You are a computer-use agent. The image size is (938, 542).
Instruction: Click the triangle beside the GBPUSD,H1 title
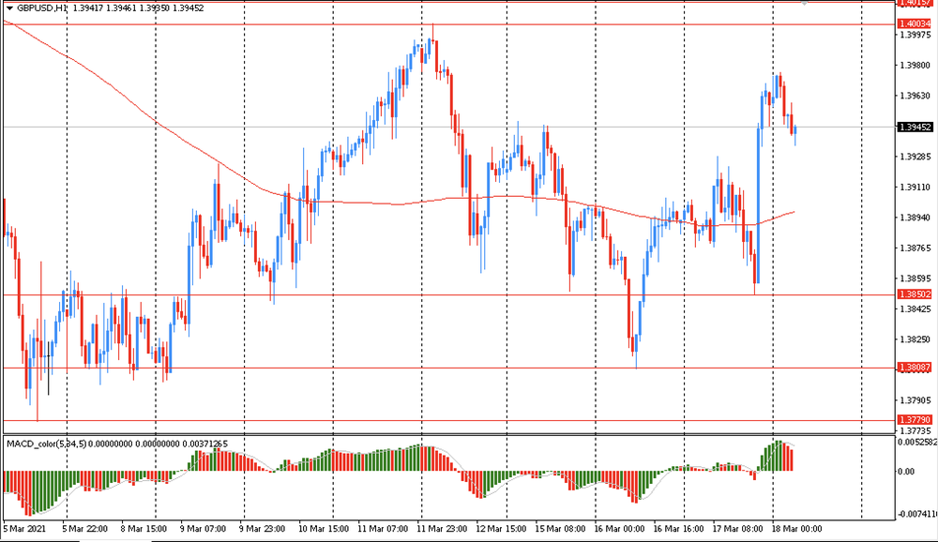click(8, 8)
